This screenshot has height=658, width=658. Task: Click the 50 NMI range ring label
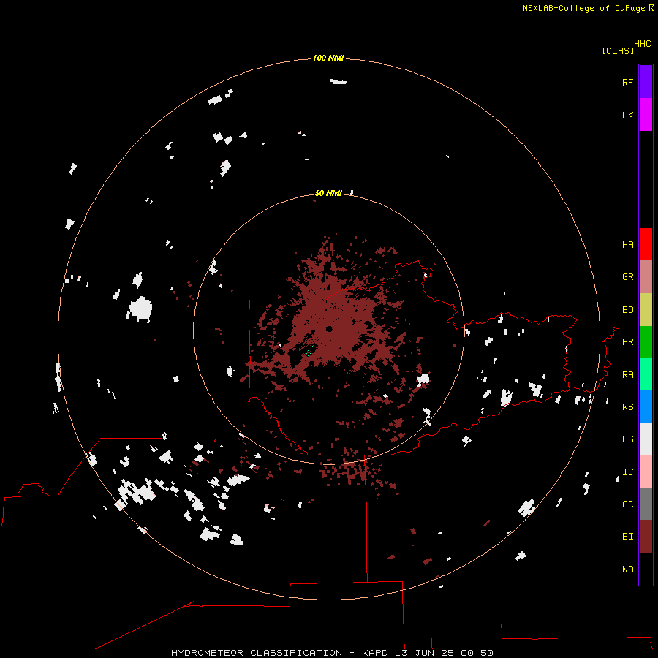pyautogui.click(x=328, y=193)
